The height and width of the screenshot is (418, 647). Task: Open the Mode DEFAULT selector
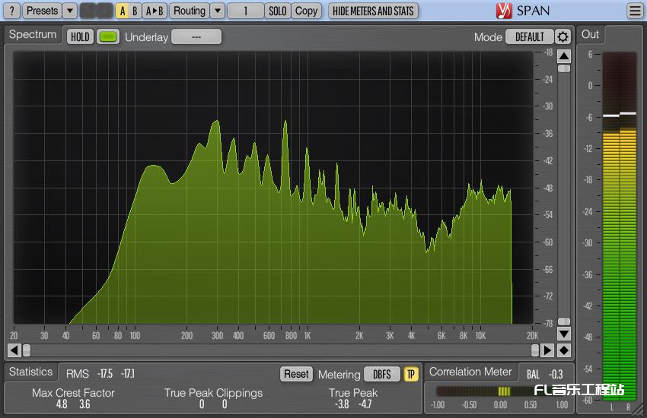click(529, 36)
